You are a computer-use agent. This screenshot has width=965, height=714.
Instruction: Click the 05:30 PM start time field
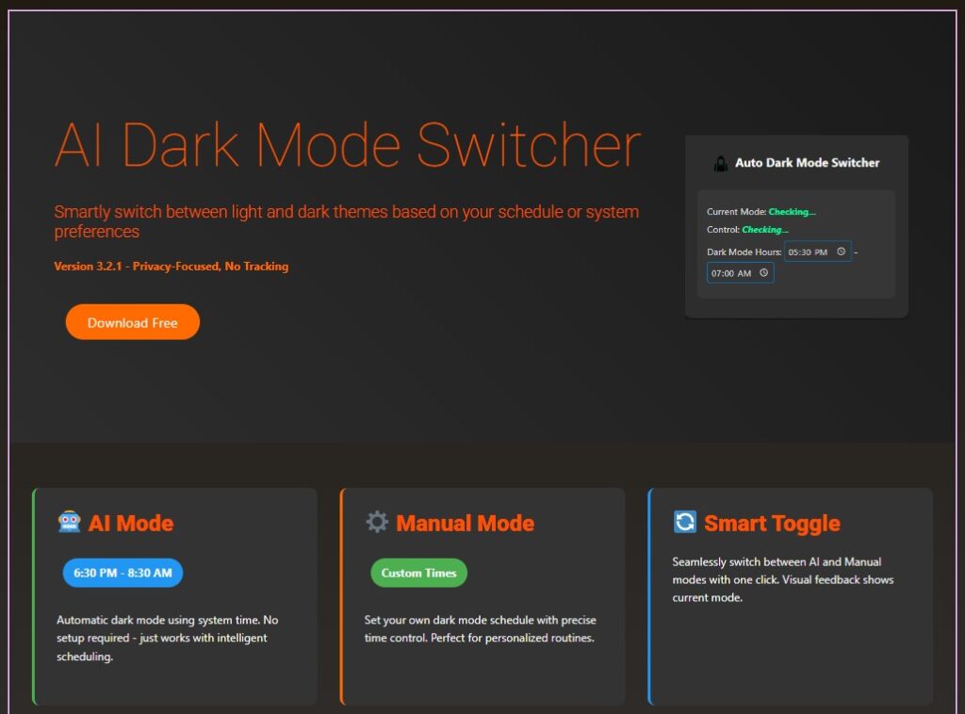(x=808, y=252)
